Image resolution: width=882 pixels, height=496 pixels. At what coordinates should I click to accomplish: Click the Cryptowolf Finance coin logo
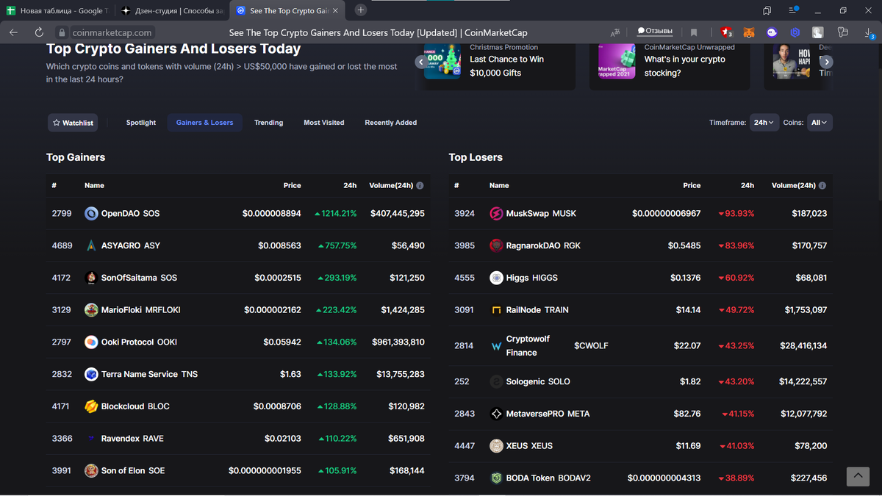tap(496, 345)
